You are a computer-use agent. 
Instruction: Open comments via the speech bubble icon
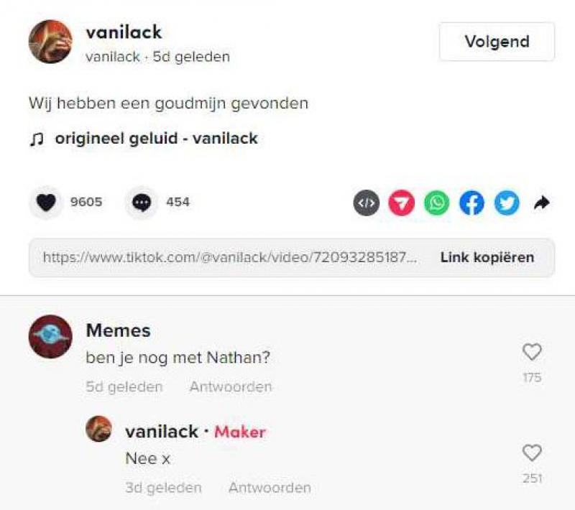click(141, 203)
